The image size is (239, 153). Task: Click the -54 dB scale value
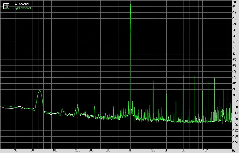tap(234, 54)
